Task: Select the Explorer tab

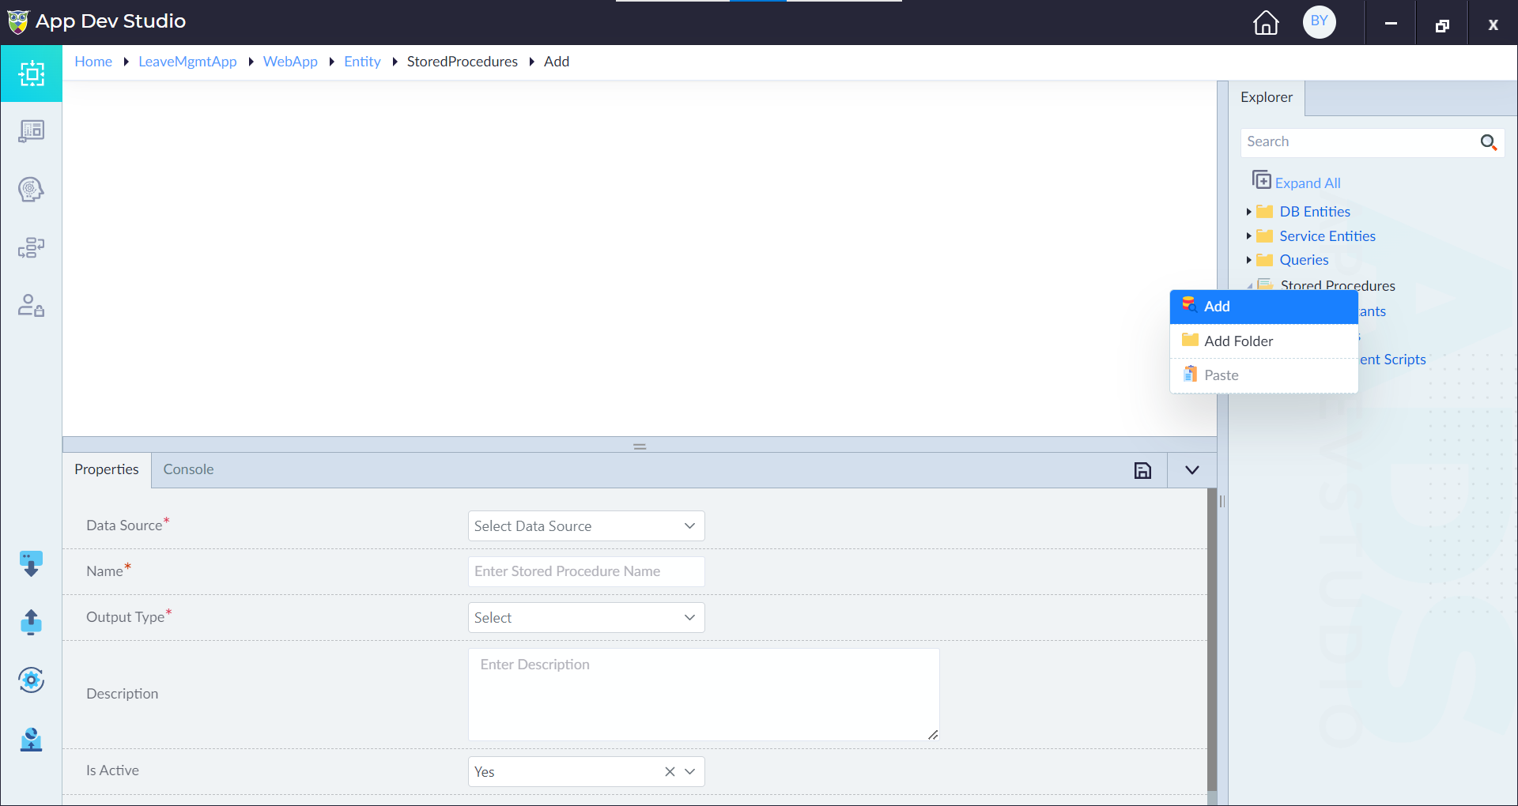Action: coord(1267,97)
